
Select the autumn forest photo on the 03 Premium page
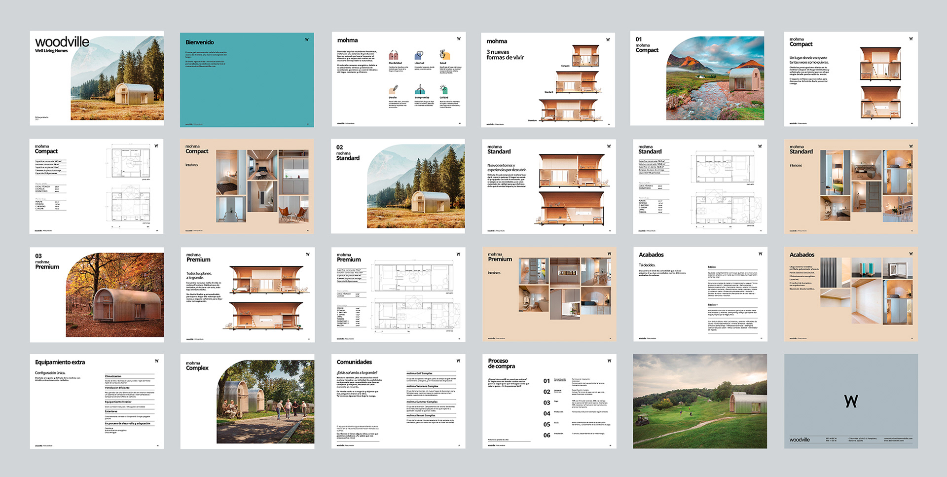point(115,295)
